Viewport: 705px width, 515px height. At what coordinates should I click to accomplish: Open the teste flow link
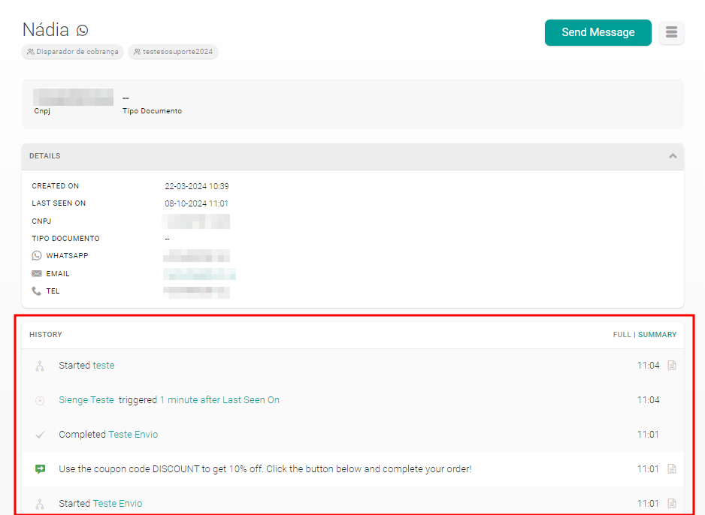[x=104, y=366]
